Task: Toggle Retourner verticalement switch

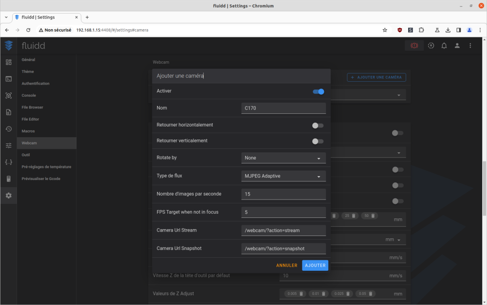Action: click(318, 141)
